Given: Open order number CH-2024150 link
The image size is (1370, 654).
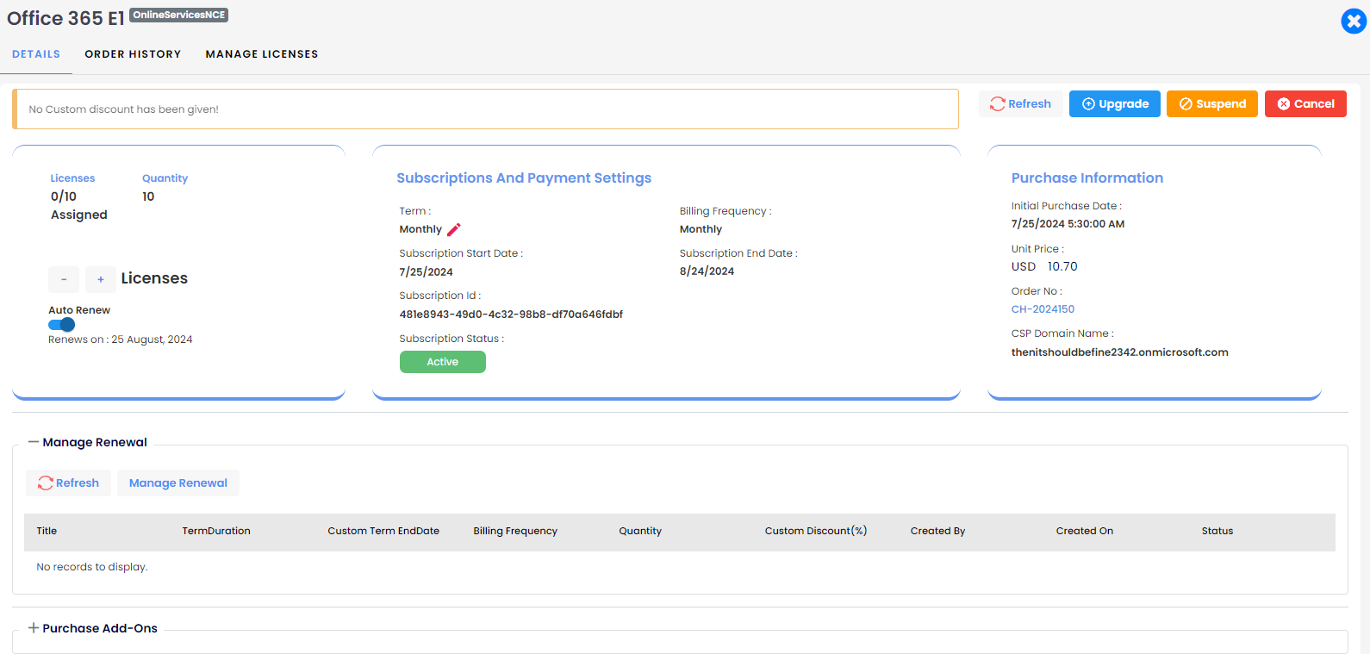Looking at the screenshot, I should (x=1043, y=309).
